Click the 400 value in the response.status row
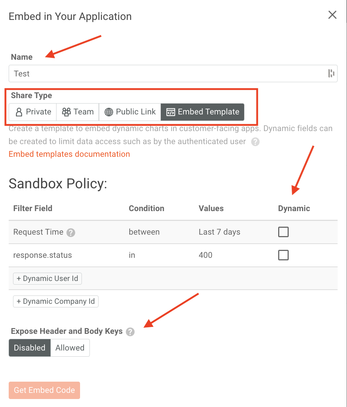 pyautogui.click(x=205, y=255)
